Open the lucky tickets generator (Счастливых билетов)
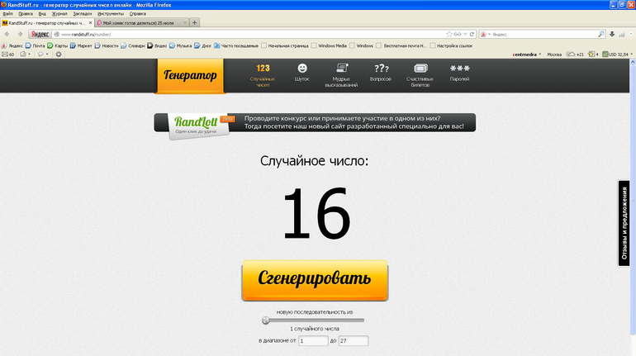The height and width of the screenshot is (356, 636). click(420, 75)
